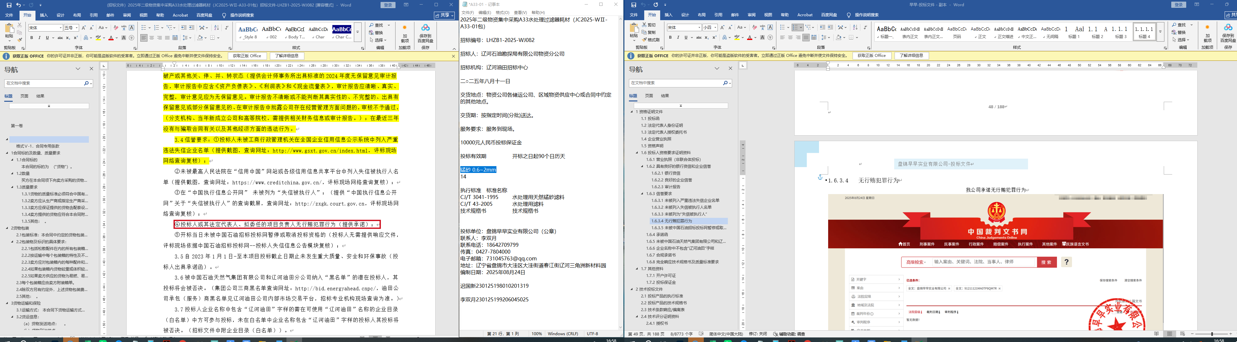
Task: Open 选择 dropdown in 招标文件 Word ribbon
Action: point(378,40)
